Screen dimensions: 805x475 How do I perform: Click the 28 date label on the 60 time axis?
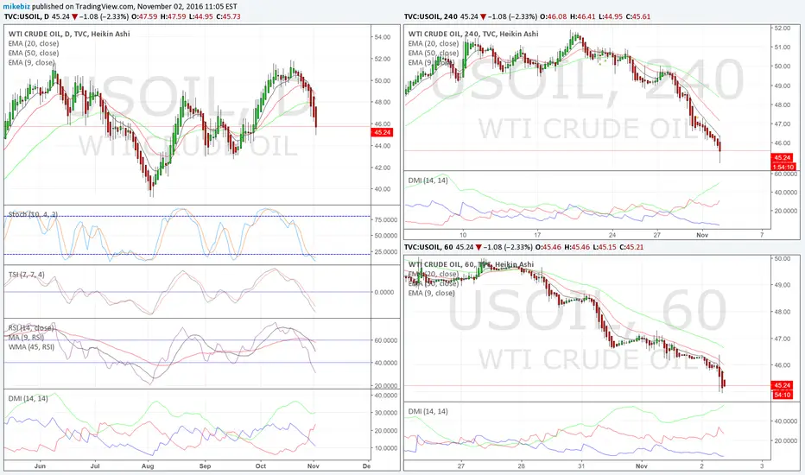pyautogui.click(x=521, y=465)
